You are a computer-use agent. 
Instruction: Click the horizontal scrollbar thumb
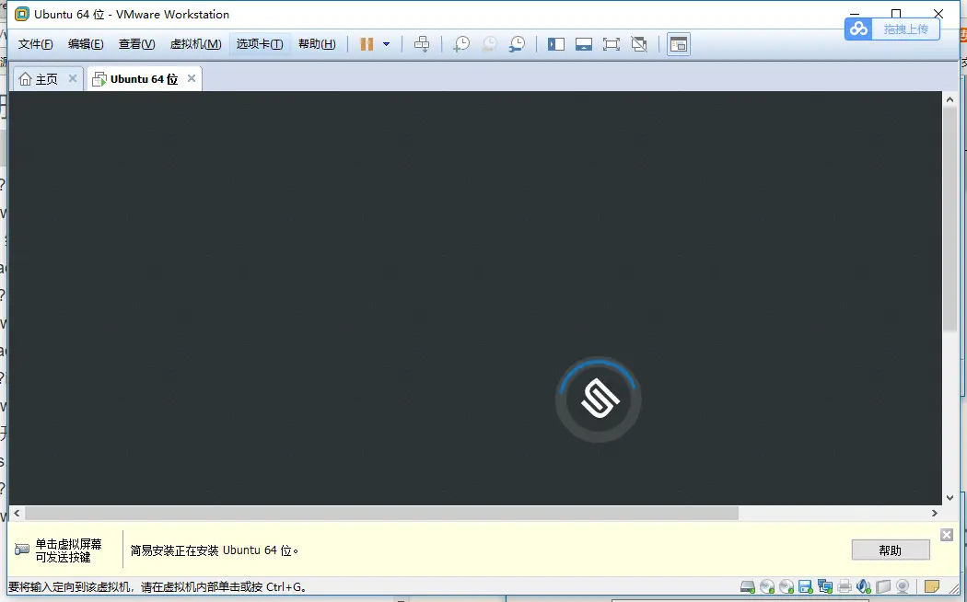tap(382, 514)
